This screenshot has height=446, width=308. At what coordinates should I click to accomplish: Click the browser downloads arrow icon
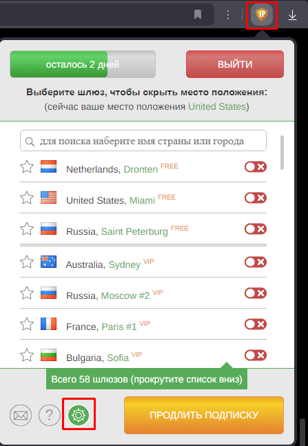point(292,15)
